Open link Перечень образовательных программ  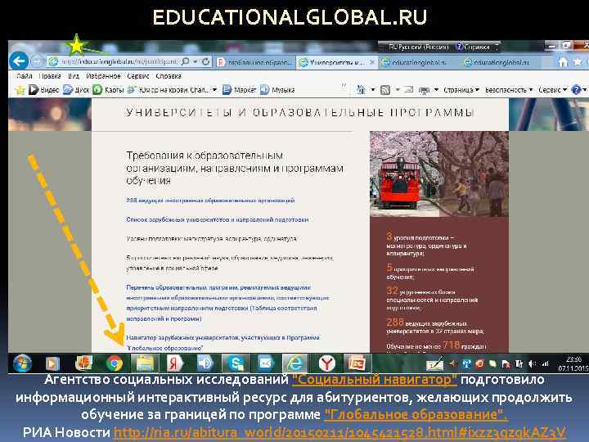[227, 303]
